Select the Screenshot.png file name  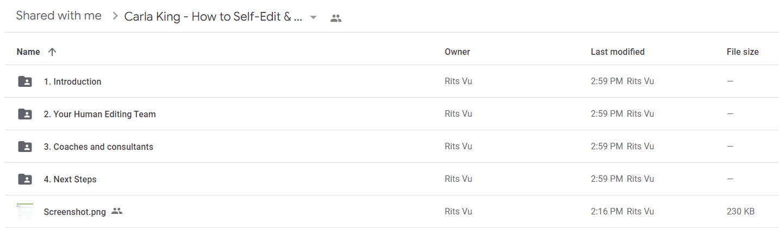click(x=75, y=212)
